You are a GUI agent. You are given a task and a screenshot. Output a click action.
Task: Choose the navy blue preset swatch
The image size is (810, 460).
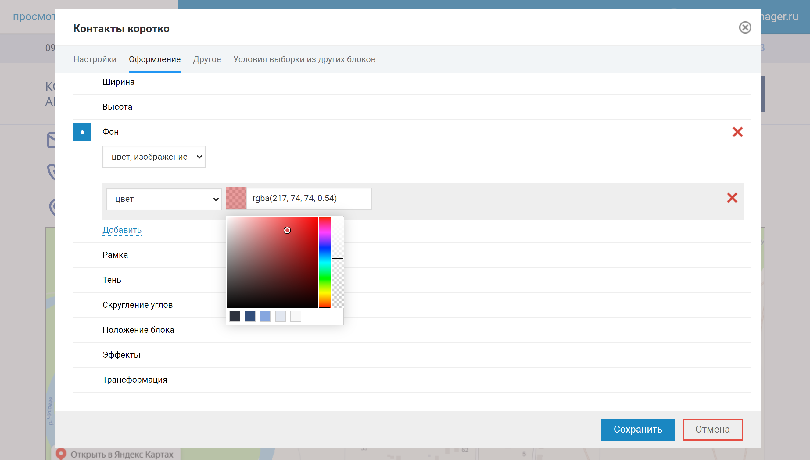[x=250, y=316]
